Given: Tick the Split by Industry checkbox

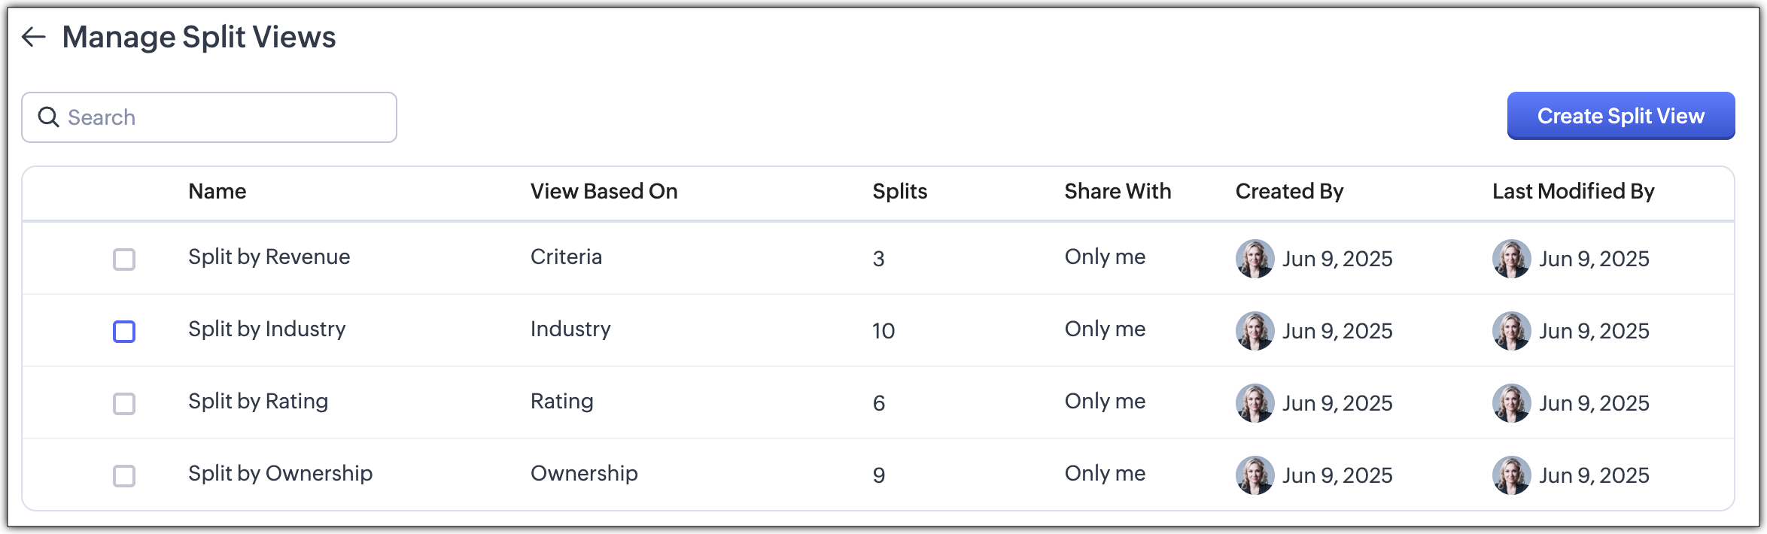Looking at the screenshot, I should 124,332.
